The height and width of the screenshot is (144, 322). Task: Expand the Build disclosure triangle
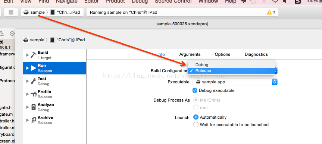click(x=28, y=55)
